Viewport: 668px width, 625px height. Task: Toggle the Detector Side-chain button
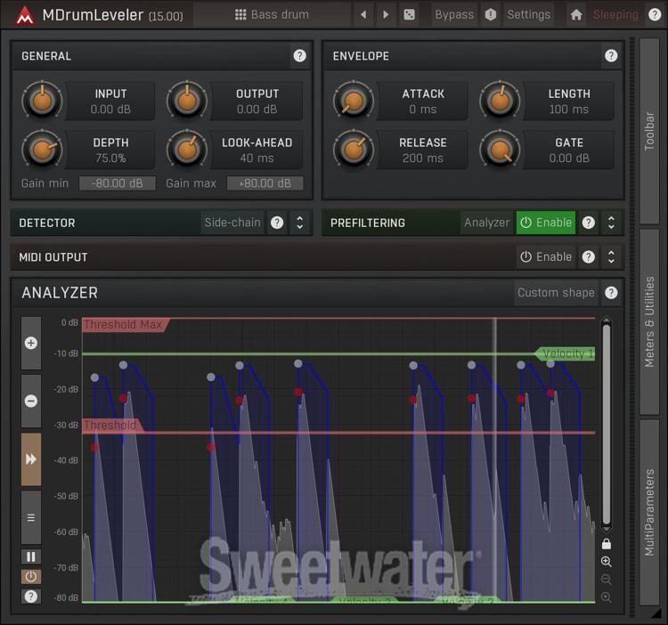tap(232, 223)
